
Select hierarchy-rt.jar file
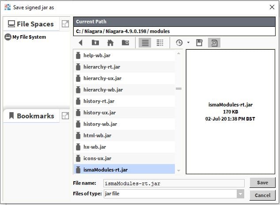pos(124,67)
